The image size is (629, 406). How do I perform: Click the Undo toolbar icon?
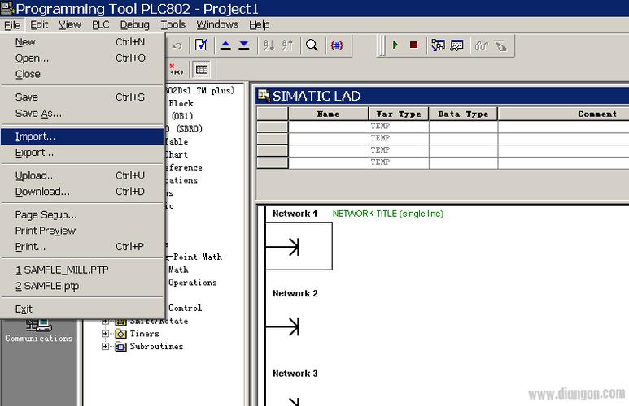[x=177, y=45]
